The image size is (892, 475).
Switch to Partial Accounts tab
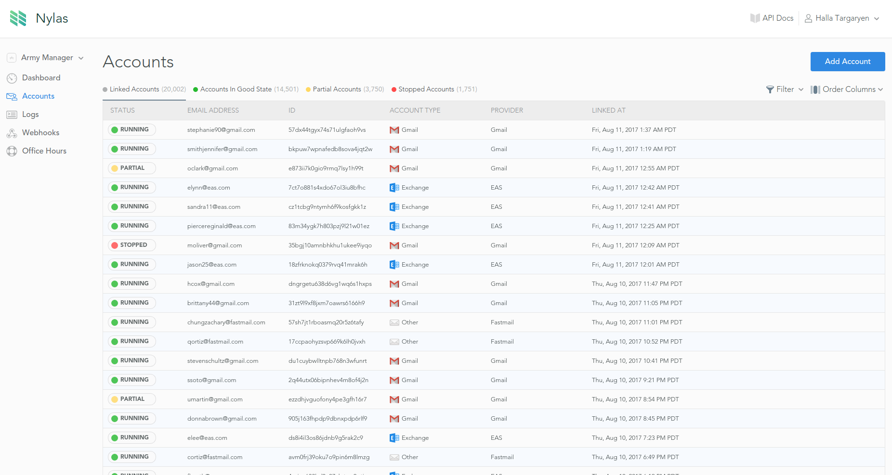coord(345,90)
